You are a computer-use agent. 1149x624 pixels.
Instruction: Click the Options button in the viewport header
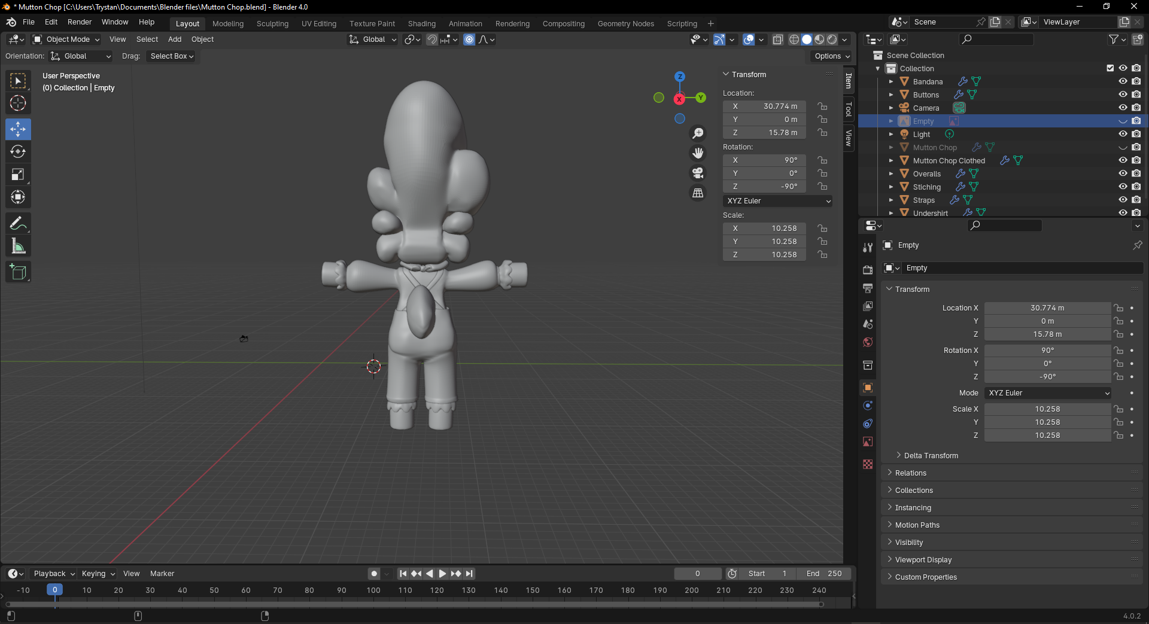pyautogui.click(x=832, y=56)
